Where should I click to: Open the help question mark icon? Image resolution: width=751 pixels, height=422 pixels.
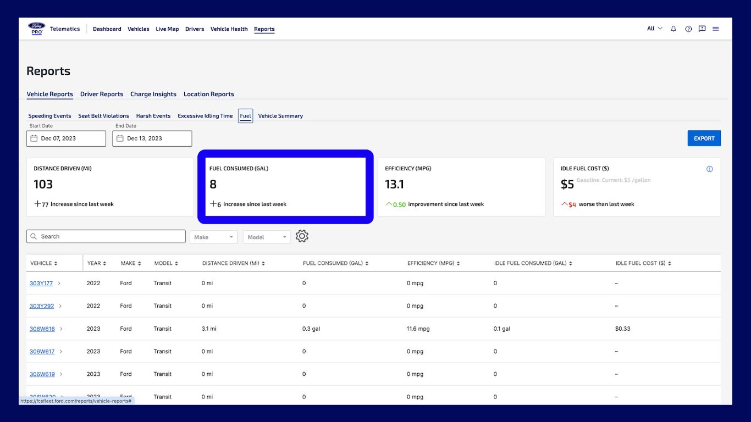click(x=688, y=29)
